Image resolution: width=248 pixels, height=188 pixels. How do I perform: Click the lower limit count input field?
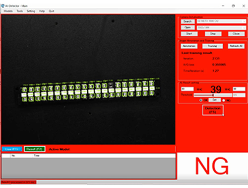coord(187,89)
